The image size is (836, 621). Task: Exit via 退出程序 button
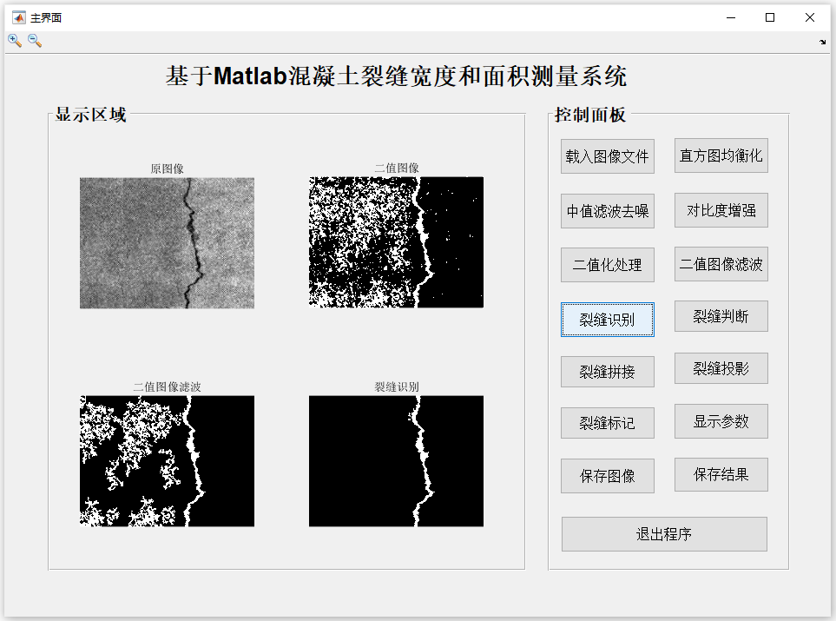tap(664, 534)
